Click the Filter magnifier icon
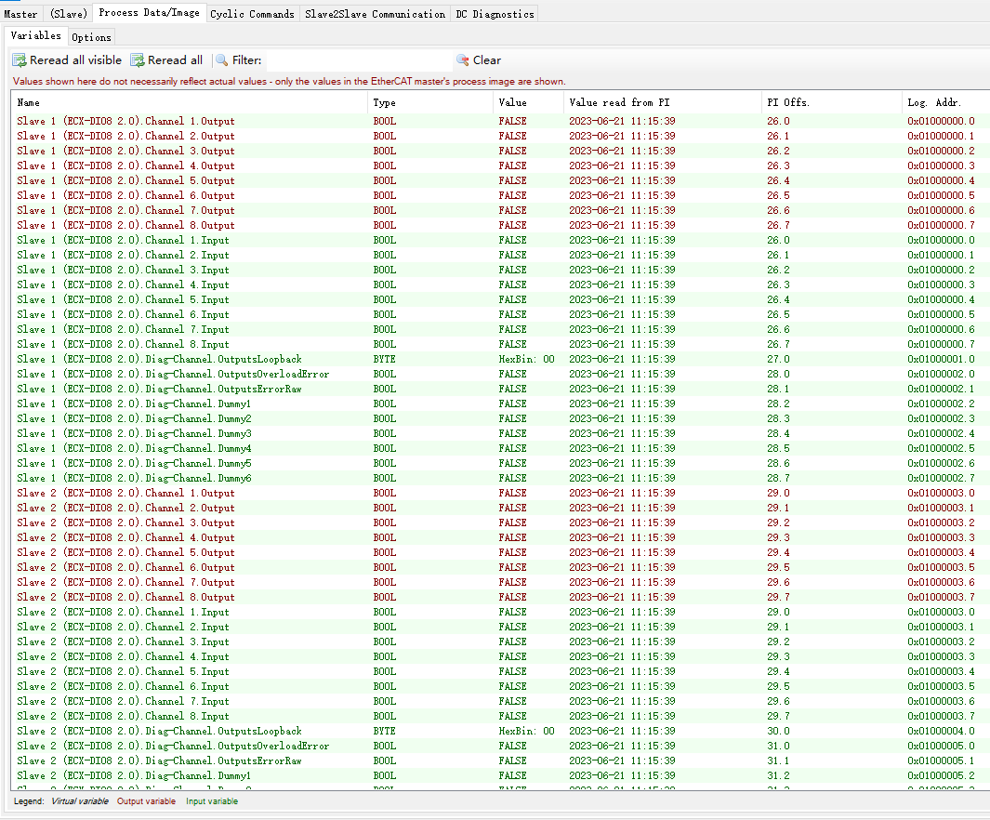990x820 pixels. point(222,60)
